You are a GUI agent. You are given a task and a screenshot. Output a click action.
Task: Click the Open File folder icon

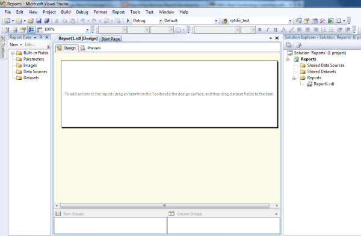click(x=31, y=21)
